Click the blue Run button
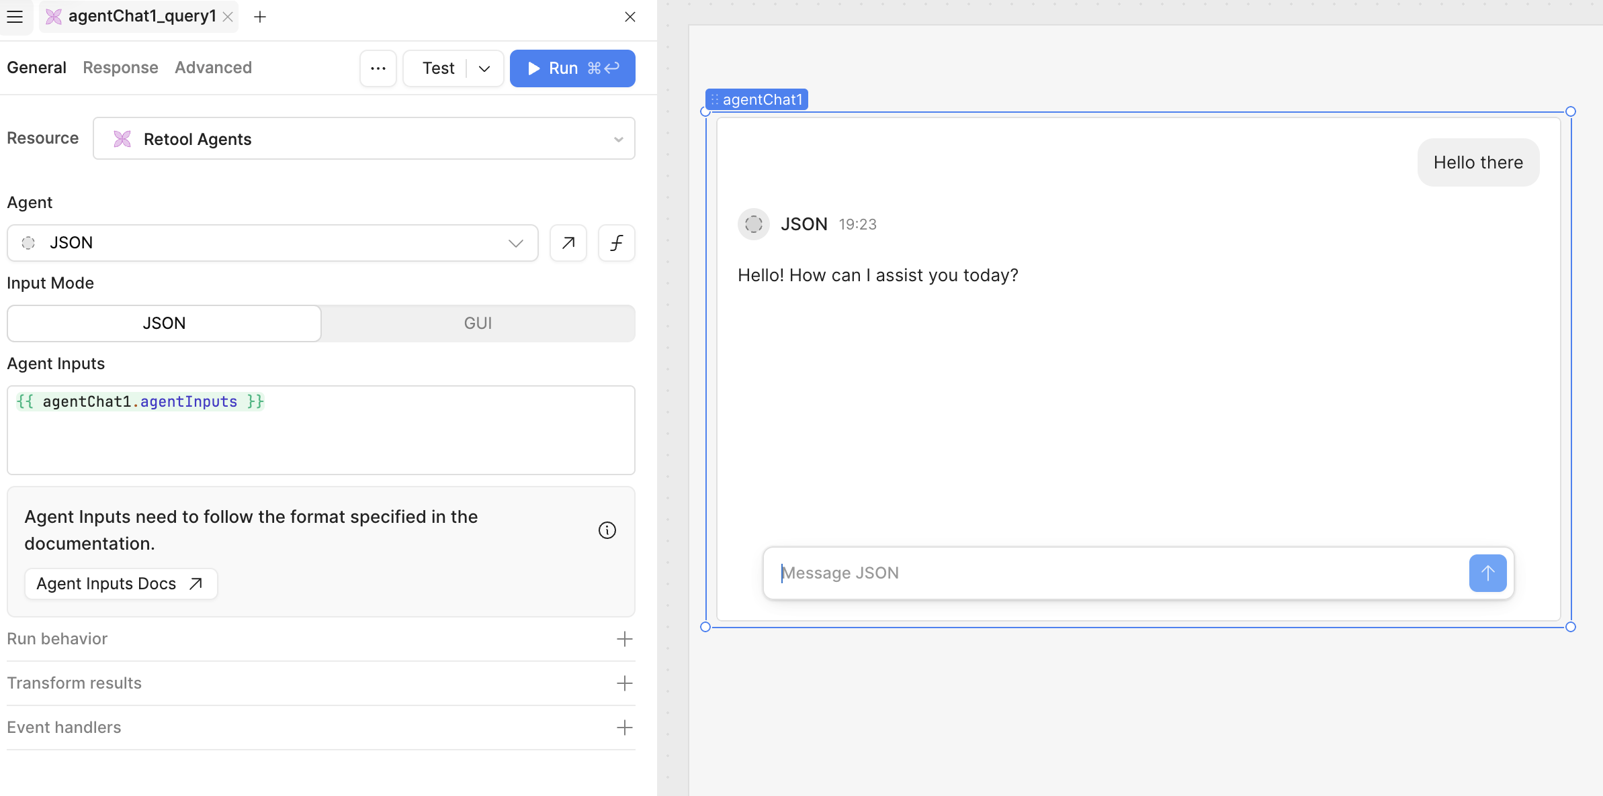1603x796 pixels. pyautogui.click(x=572, y=68)
